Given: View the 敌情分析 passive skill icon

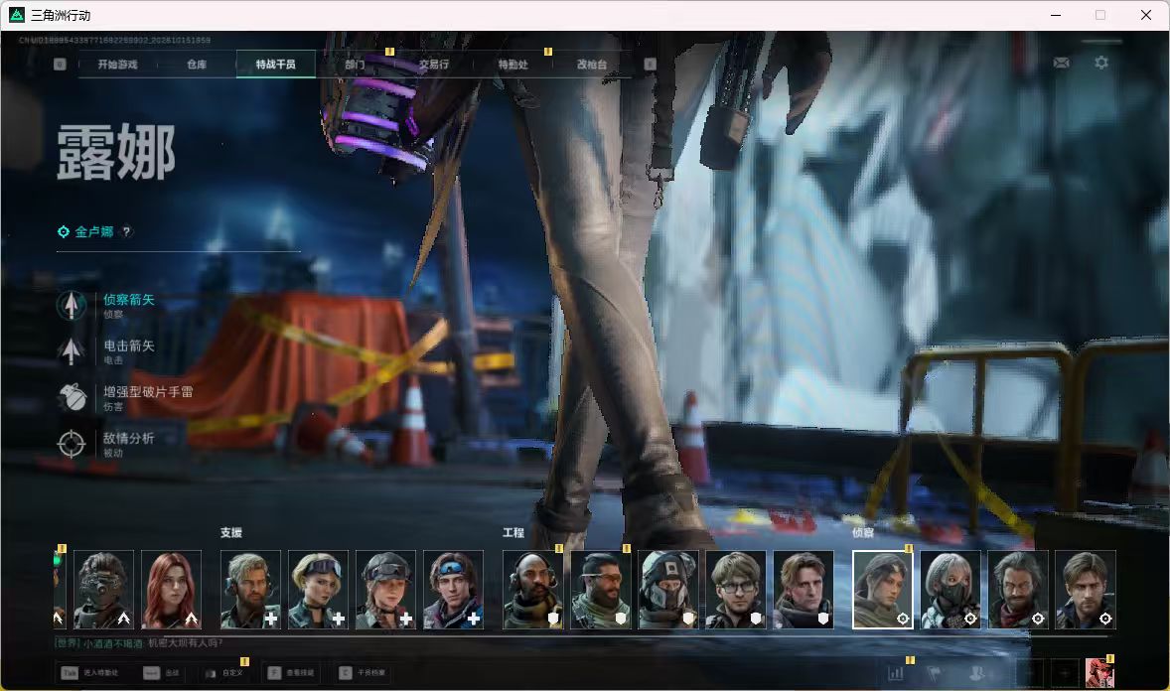Looking at the screenshot, I should click(x=72, y=443).
